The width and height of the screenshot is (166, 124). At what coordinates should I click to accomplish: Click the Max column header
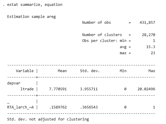tap(152, 71)
